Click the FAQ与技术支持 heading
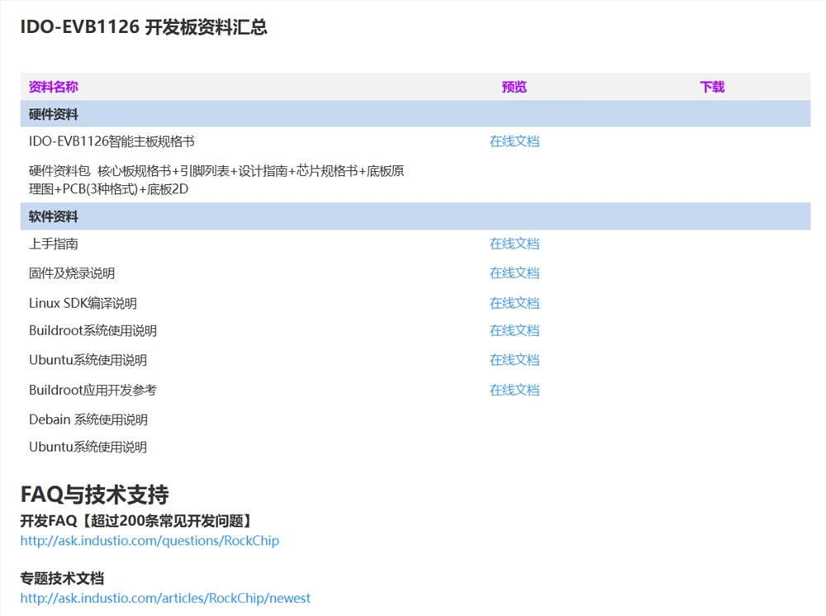The image size is (826, 616). tap(94, 495)
